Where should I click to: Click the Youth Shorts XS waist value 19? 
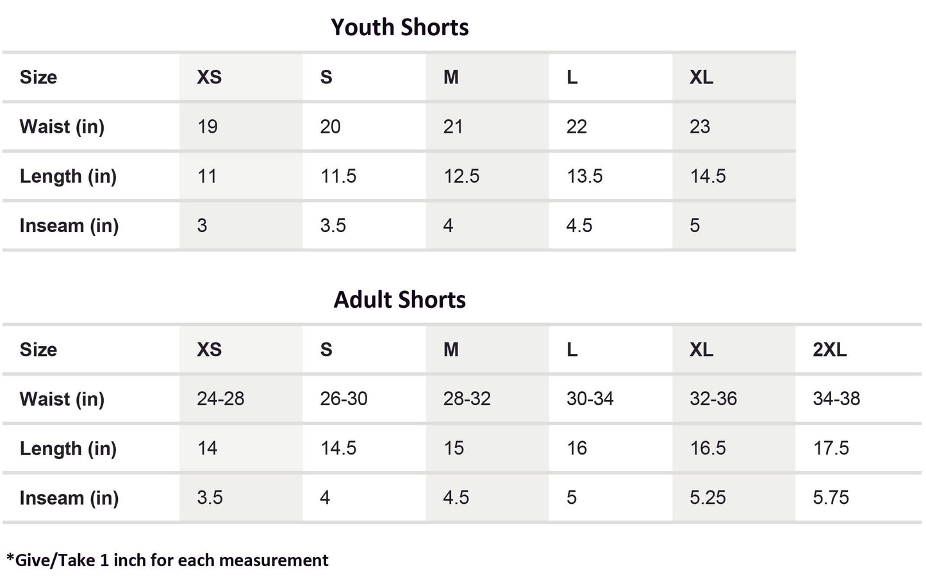click(x=208, y=126)
